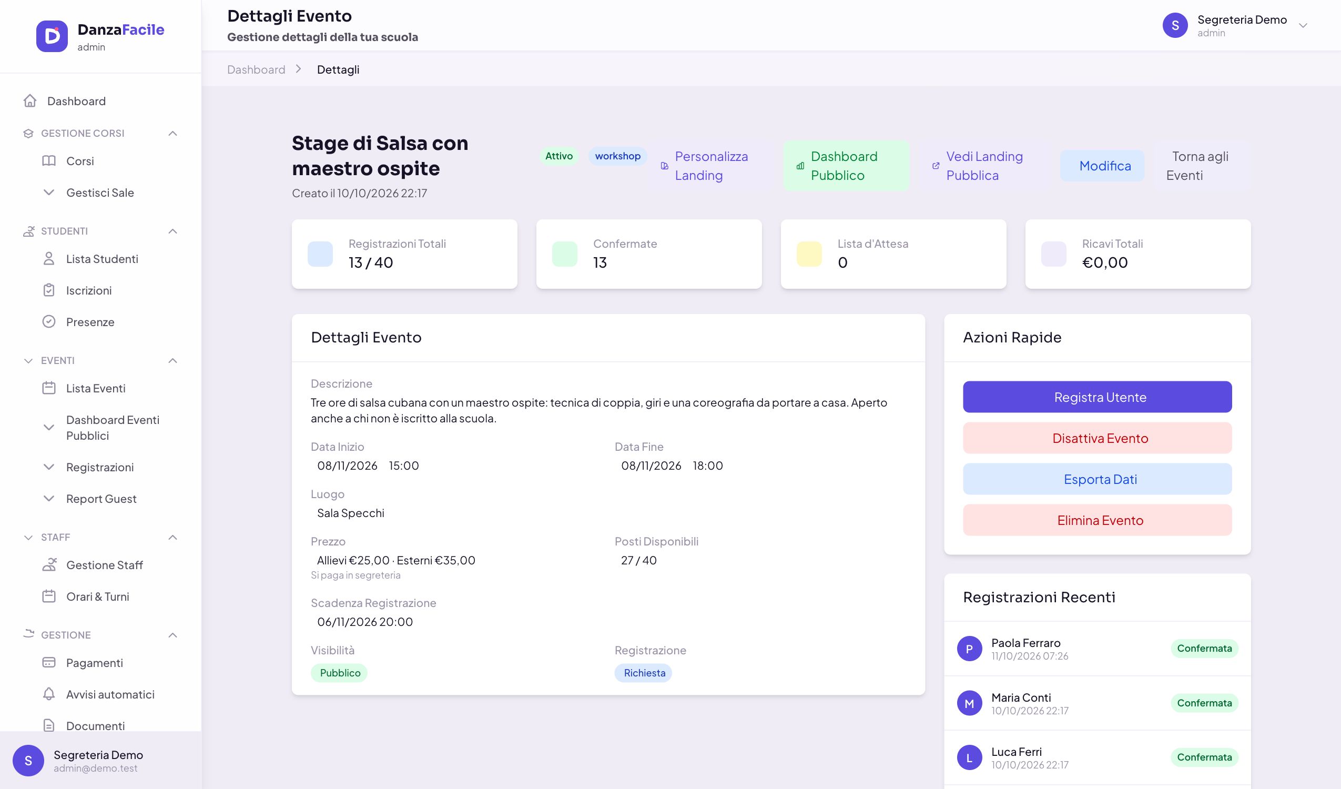The image size is (1341, 789).
Task: Click the Dashboard Pubblico chart icon
Action: 800,166
